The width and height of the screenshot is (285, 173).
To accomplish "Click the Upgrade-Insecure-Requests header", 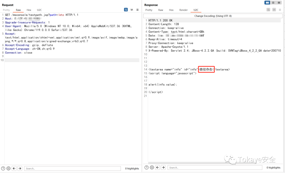I will tap(27, 22).
